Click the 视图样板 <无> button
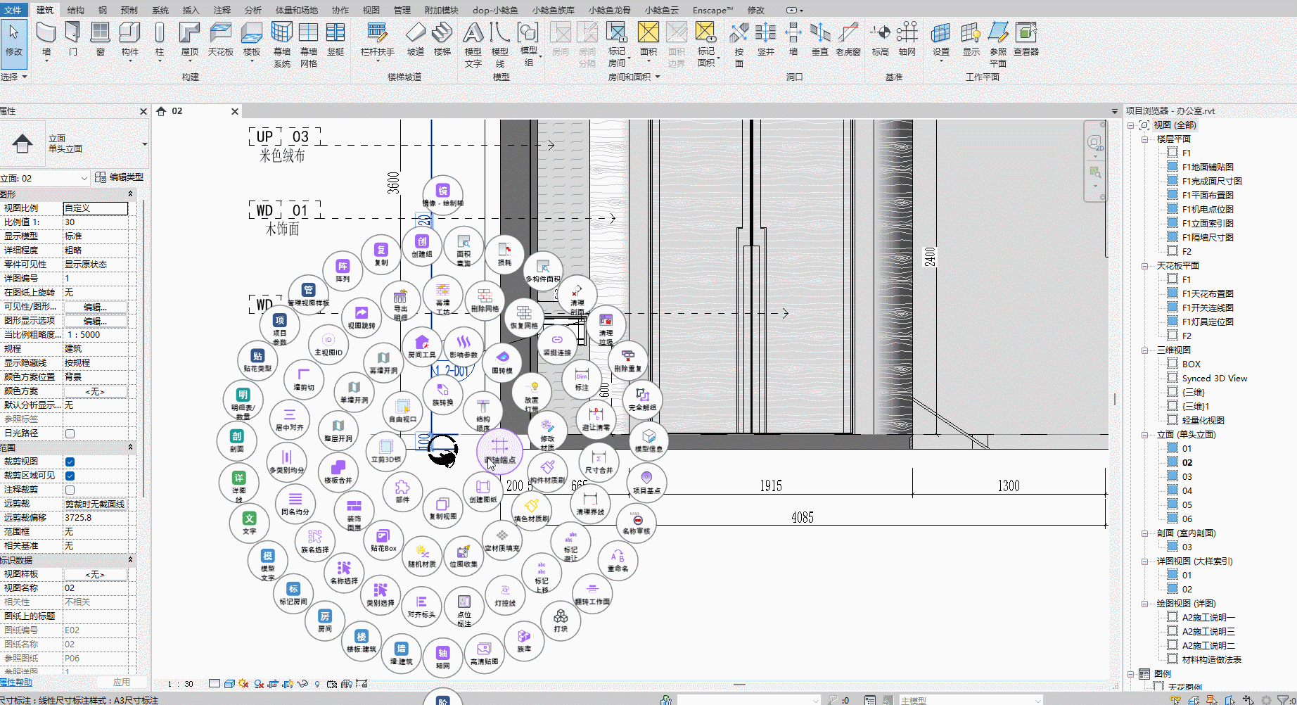Viewport: 1297px width, 705px height. (x=96, y=574)
